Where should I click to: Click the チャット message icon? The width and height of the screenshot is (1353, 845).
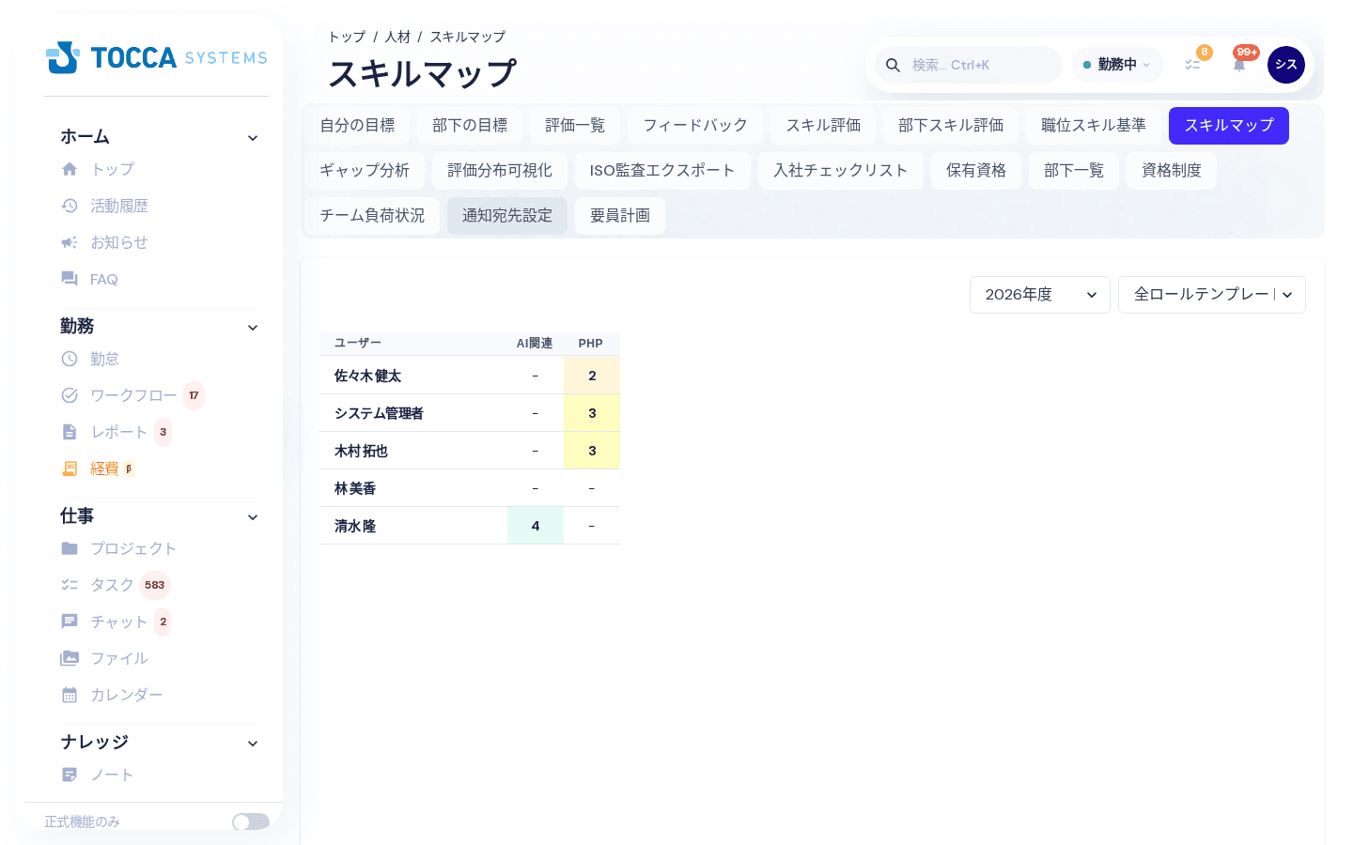point(70,622)
